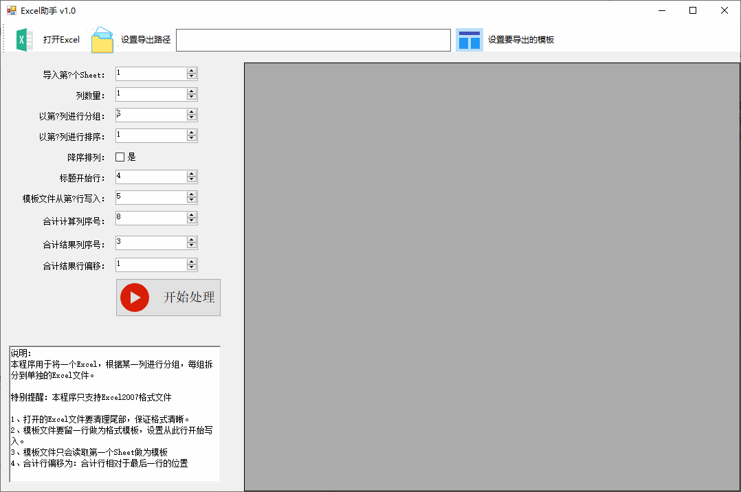Decrease the 模板文件从第?行写入 spinner value
This screenshot has width=741, height=492.
pyautogui.click(x=191, y=201)
